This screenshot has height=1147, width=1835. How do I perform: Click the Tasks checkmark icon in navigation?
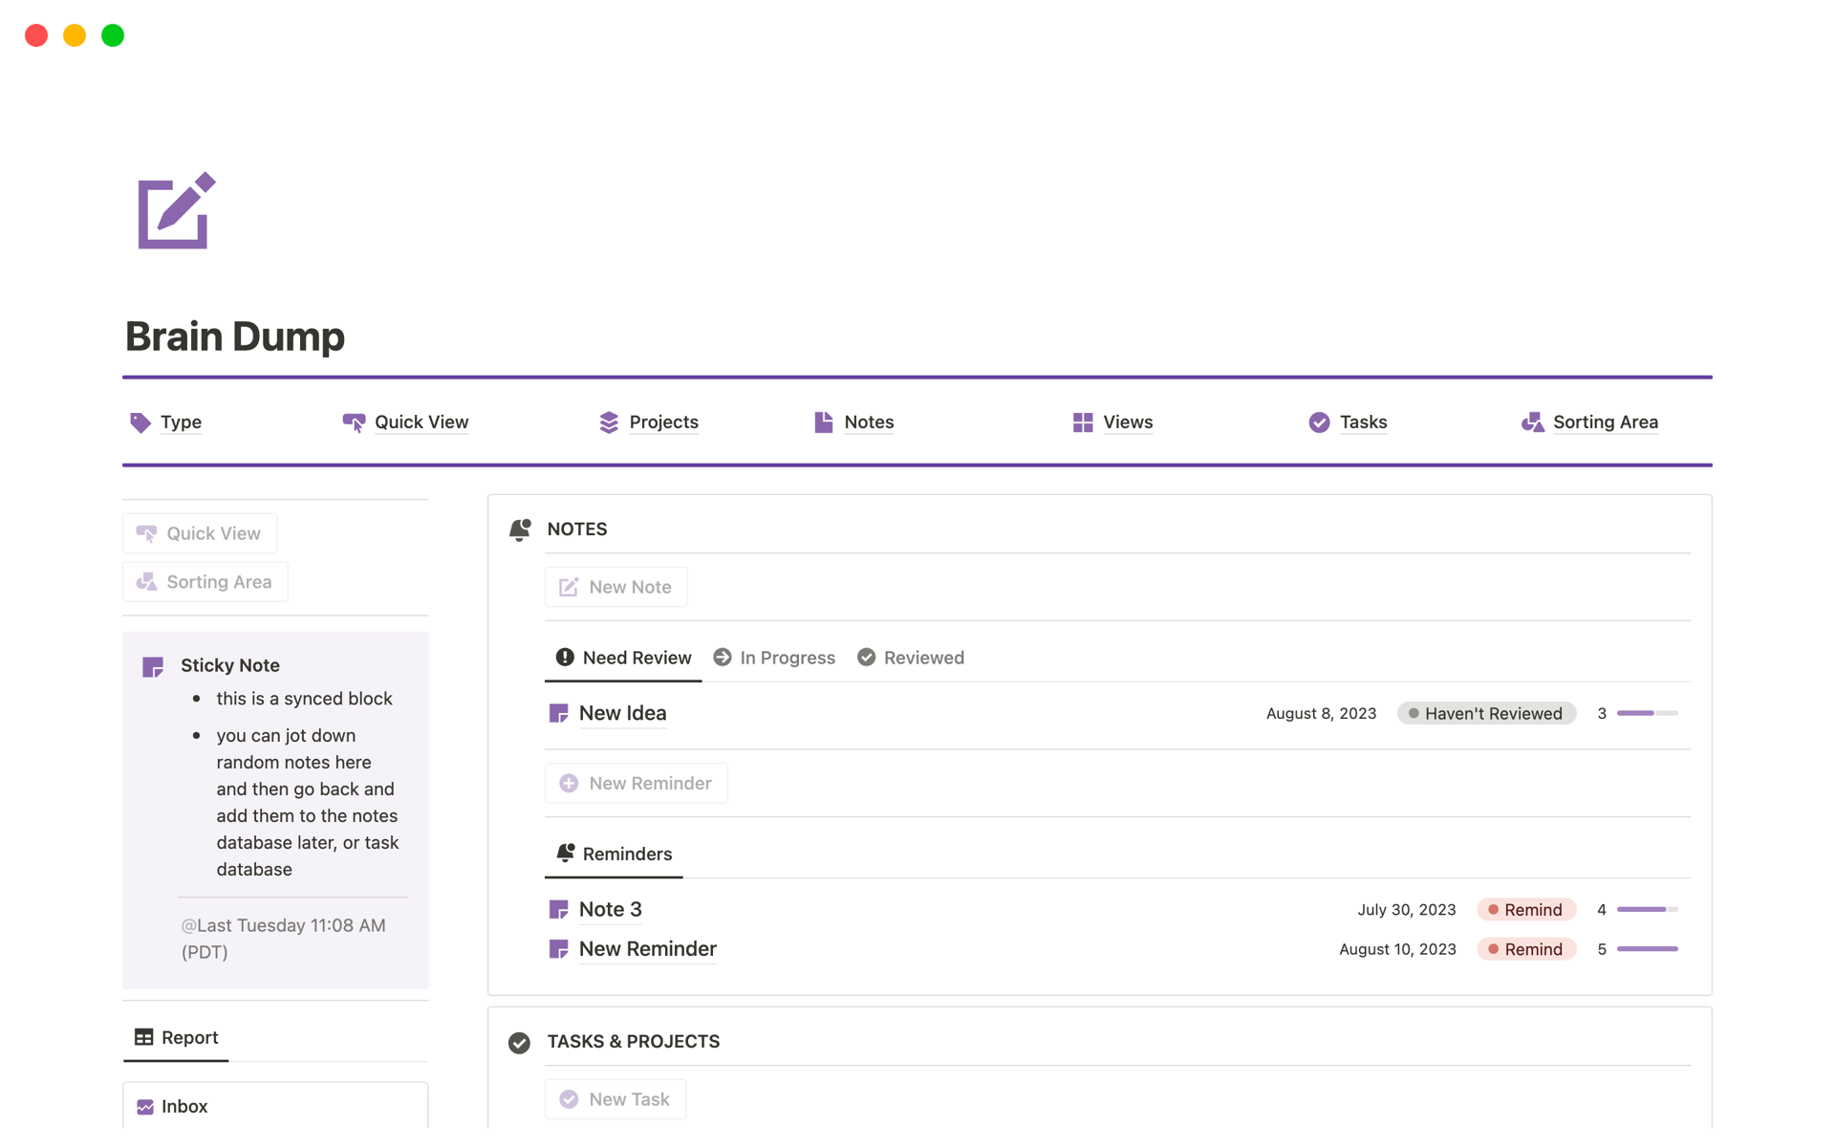click(1319, 422)
